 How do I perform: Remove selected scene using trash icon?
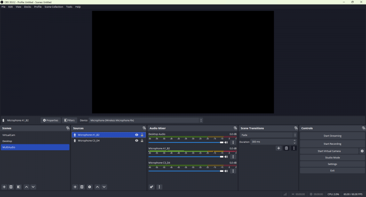11,187
